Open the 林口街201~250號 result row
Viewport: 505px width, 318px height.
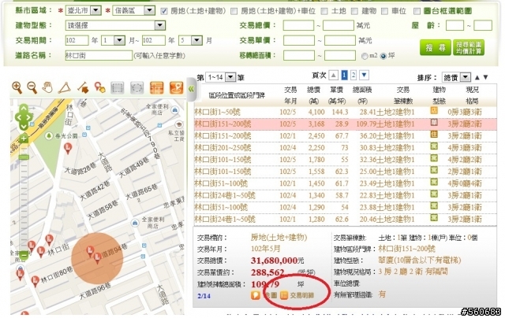pos(346,148)
